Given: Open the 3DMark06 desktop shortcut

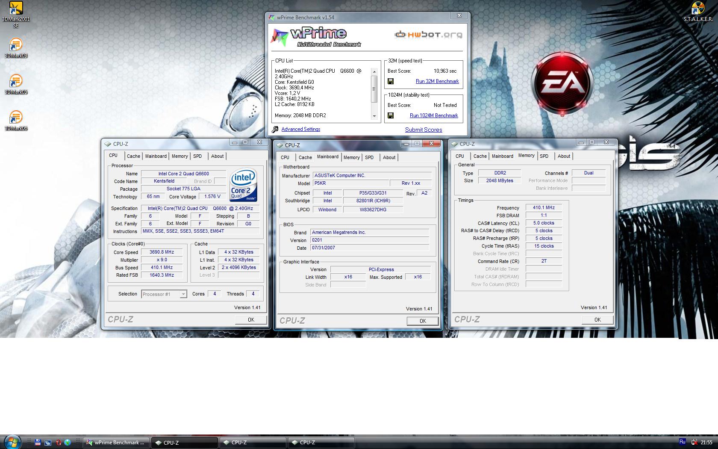Looking at the screenshot, I should coord(15,120).
